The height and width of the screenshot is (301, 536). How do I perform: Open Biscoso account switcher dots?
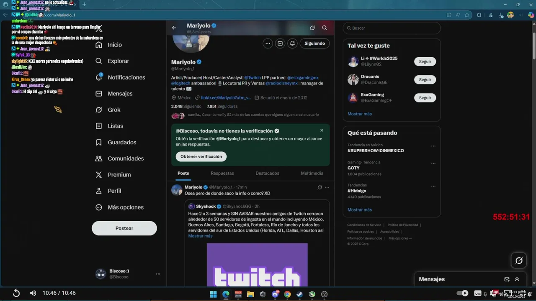pos(158,274)
